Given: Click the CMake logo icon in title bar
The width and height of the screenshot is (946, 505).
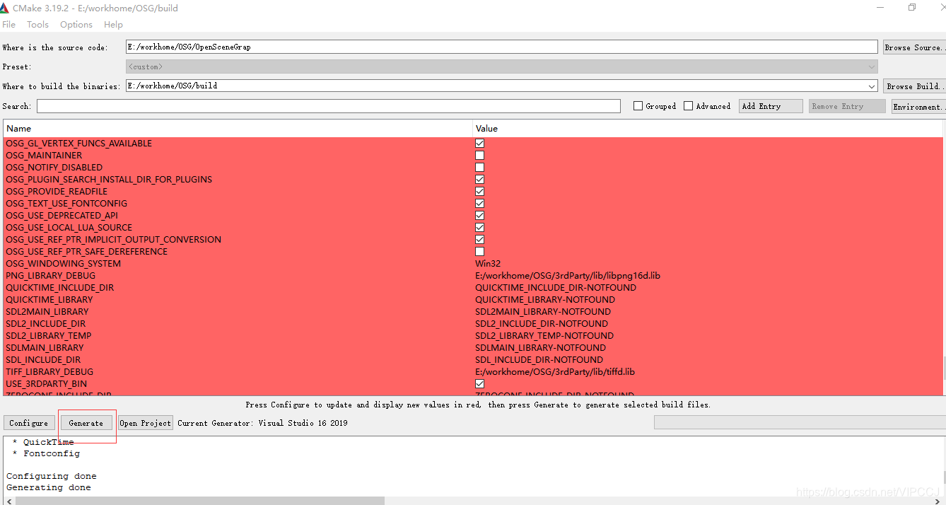Looking at the screenshot, I should [x=5, y=8].
